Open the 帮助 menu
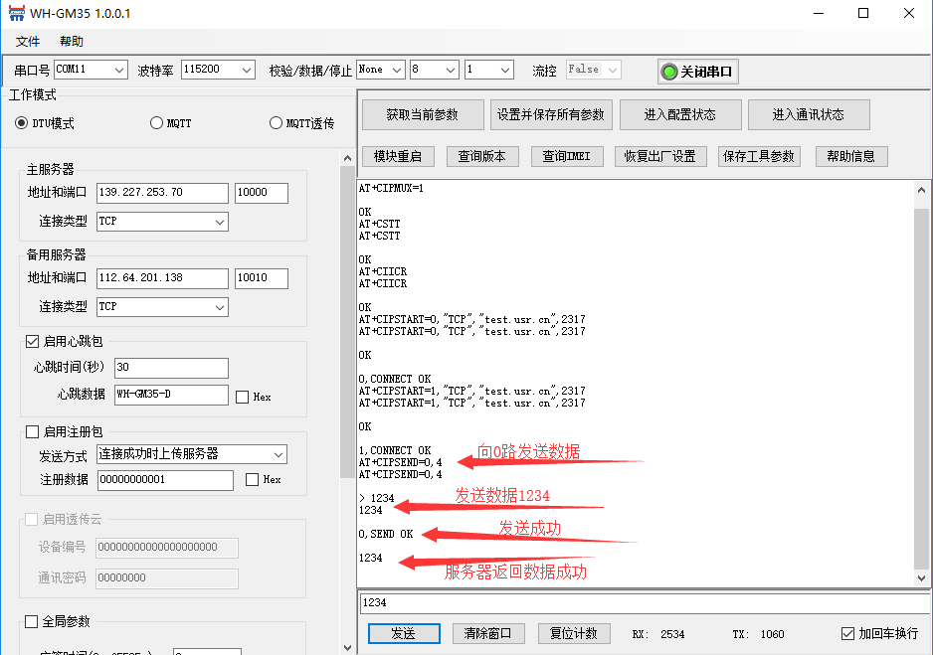The width and height of the screenshot is (933, 655). [x=72, y=42]
